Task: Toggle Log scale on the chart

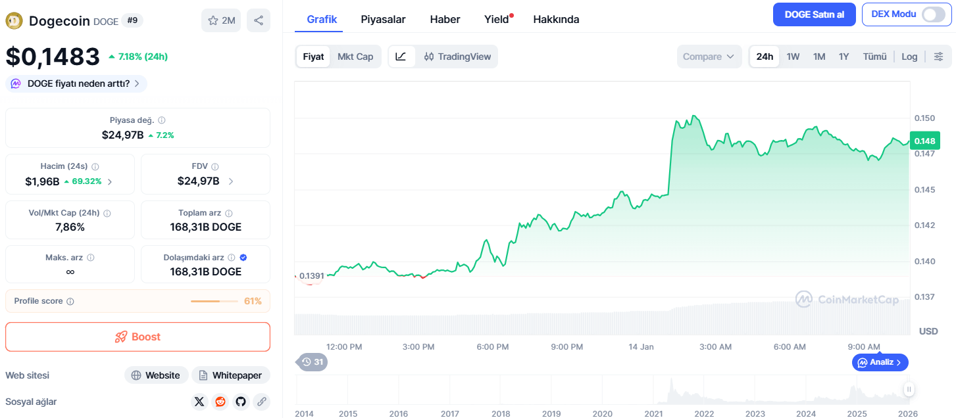Action: [909, 57]
